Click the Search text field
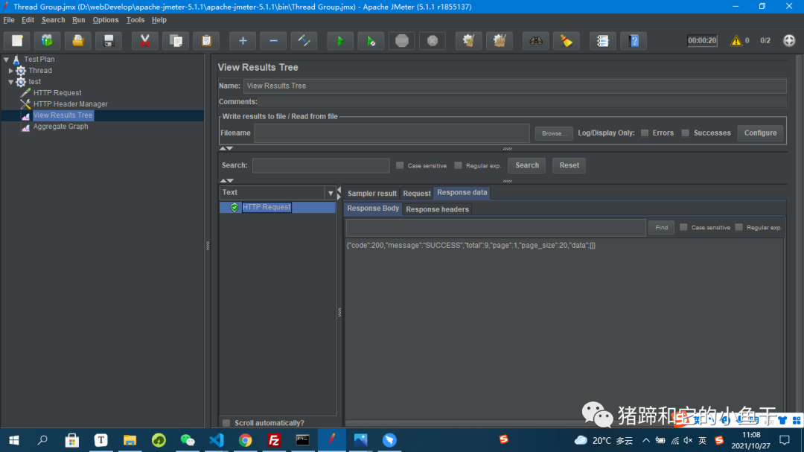The height and width of the screenshot is (452, 804). 321,165
